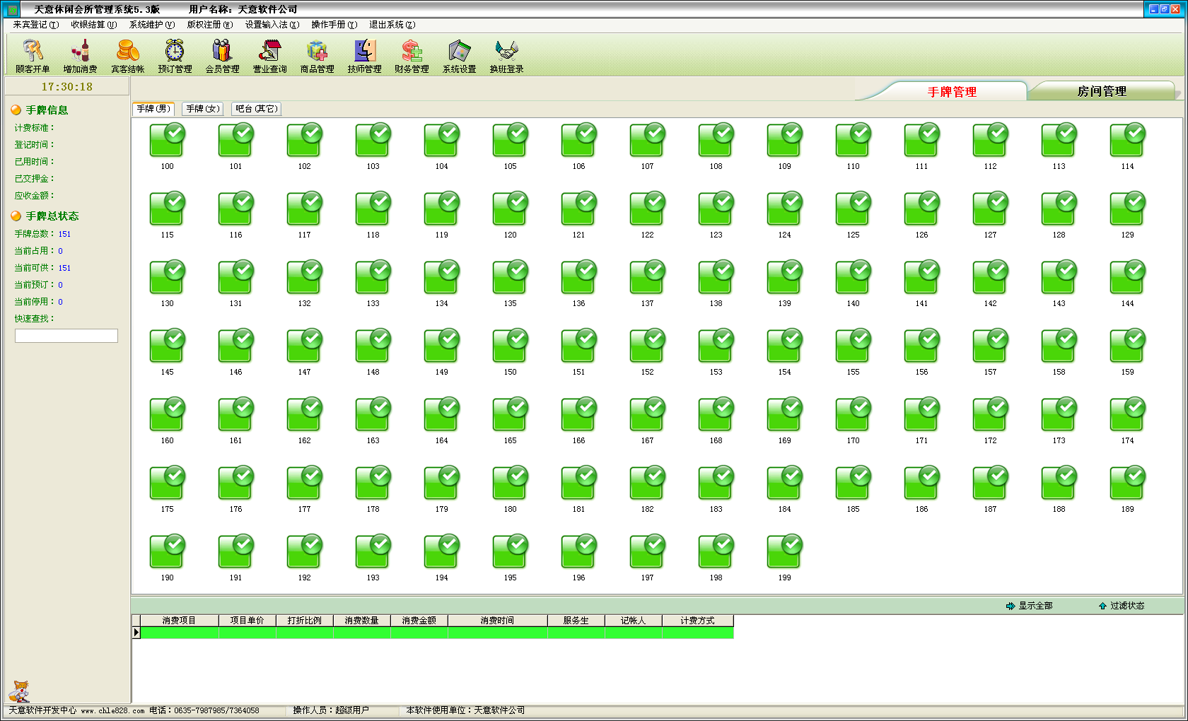Screen dimensions: 1188x721
Task: Click the 增加消费 toolbar icon
Action: coord(80,56)
